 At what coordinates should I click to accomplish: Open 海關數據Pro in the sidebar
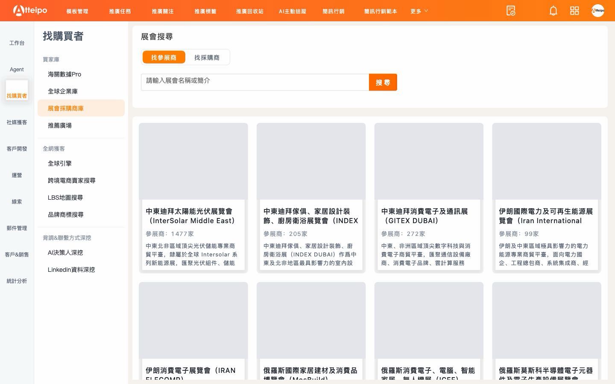click(x=81, y=74)
